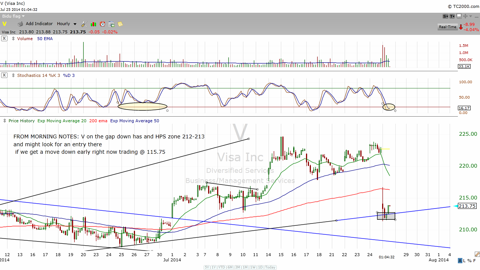Click the stochastics value tag 16.17
The image size is (480, 270).
tap(464, 108)
